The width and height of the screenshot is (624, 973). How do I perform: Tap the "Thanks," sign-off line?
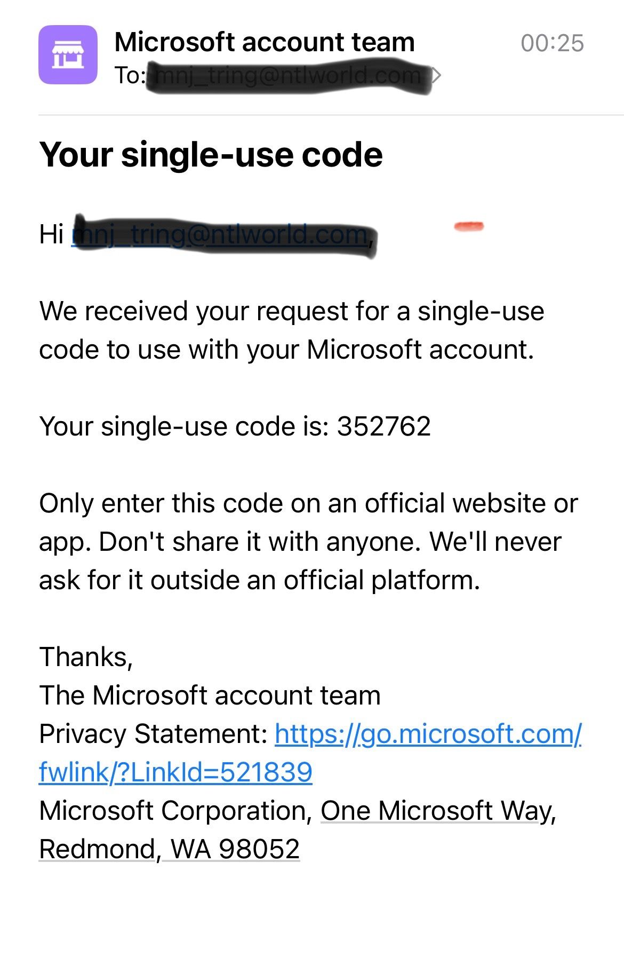coord(86,657)
